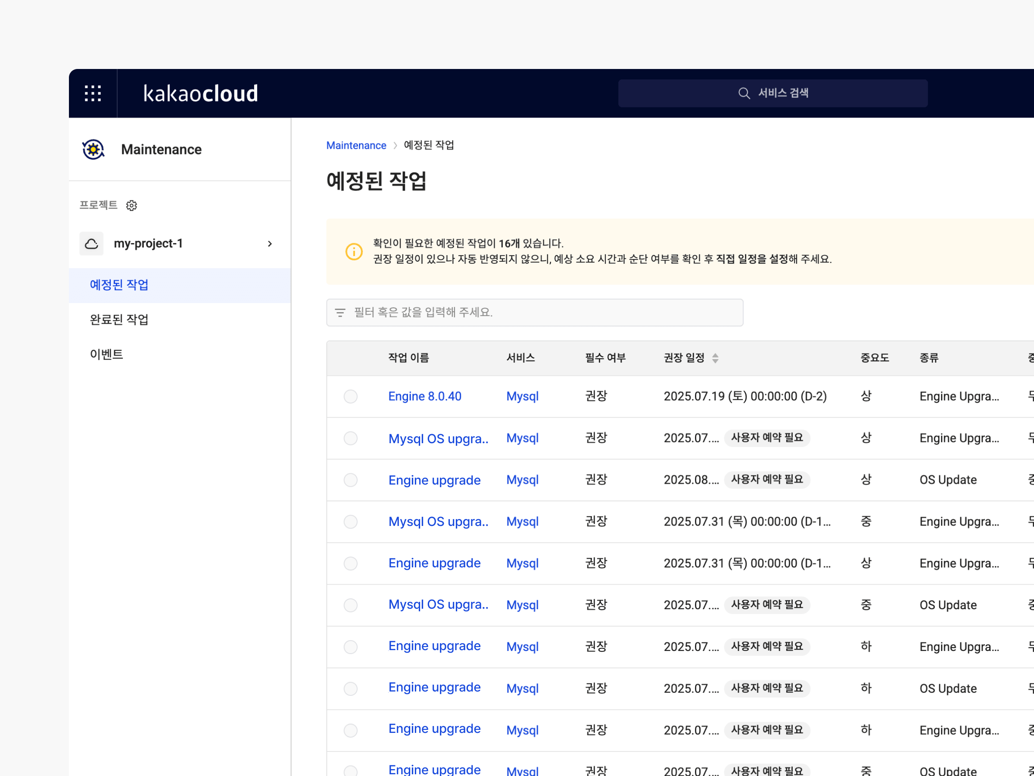Select radio for first 하 Engine upgrade row
The height and width of the screenshot is (776, 1034).
pos(351,647)
